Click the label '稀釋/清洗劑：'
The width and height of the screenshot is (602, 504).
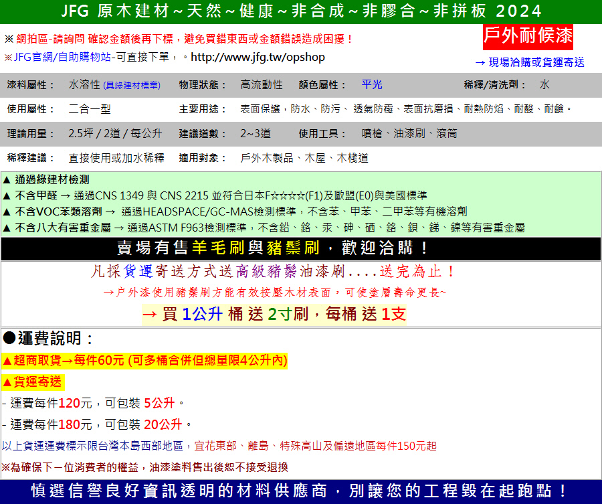click(495, 85)
